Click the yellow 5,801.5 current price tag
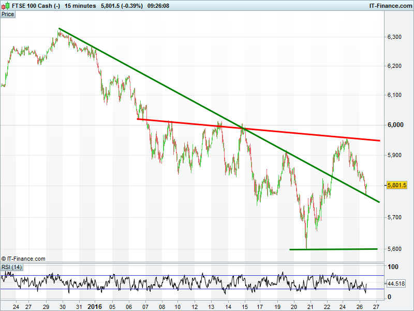Image resolution: width=414 pixels, height=311 pixels. pyautogui.click(x=396, y=185)
